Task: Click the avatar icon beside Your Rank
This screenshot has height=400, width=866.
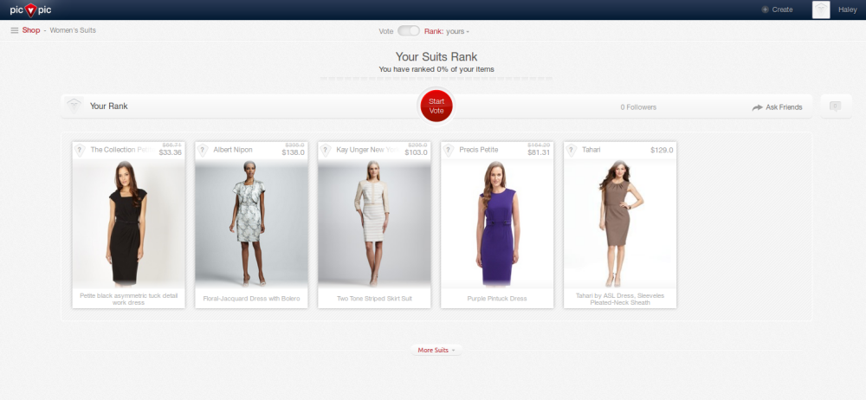Action: click(74, 106)
